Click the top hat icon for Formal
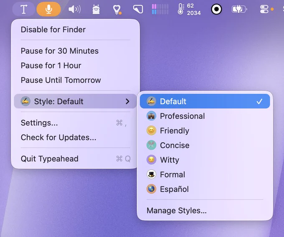Image resolution: width=284 pixels, height=237 pixels. pyautogui.click(x=151, y=174)
